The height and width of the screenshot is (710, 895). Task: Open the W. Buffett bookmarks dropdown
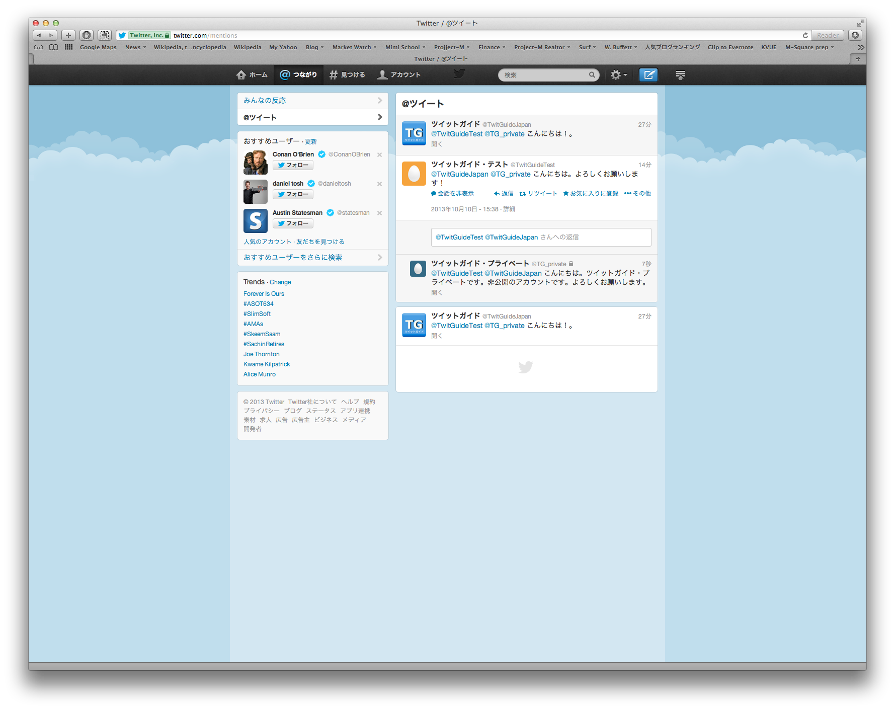[x=621, y=47]
